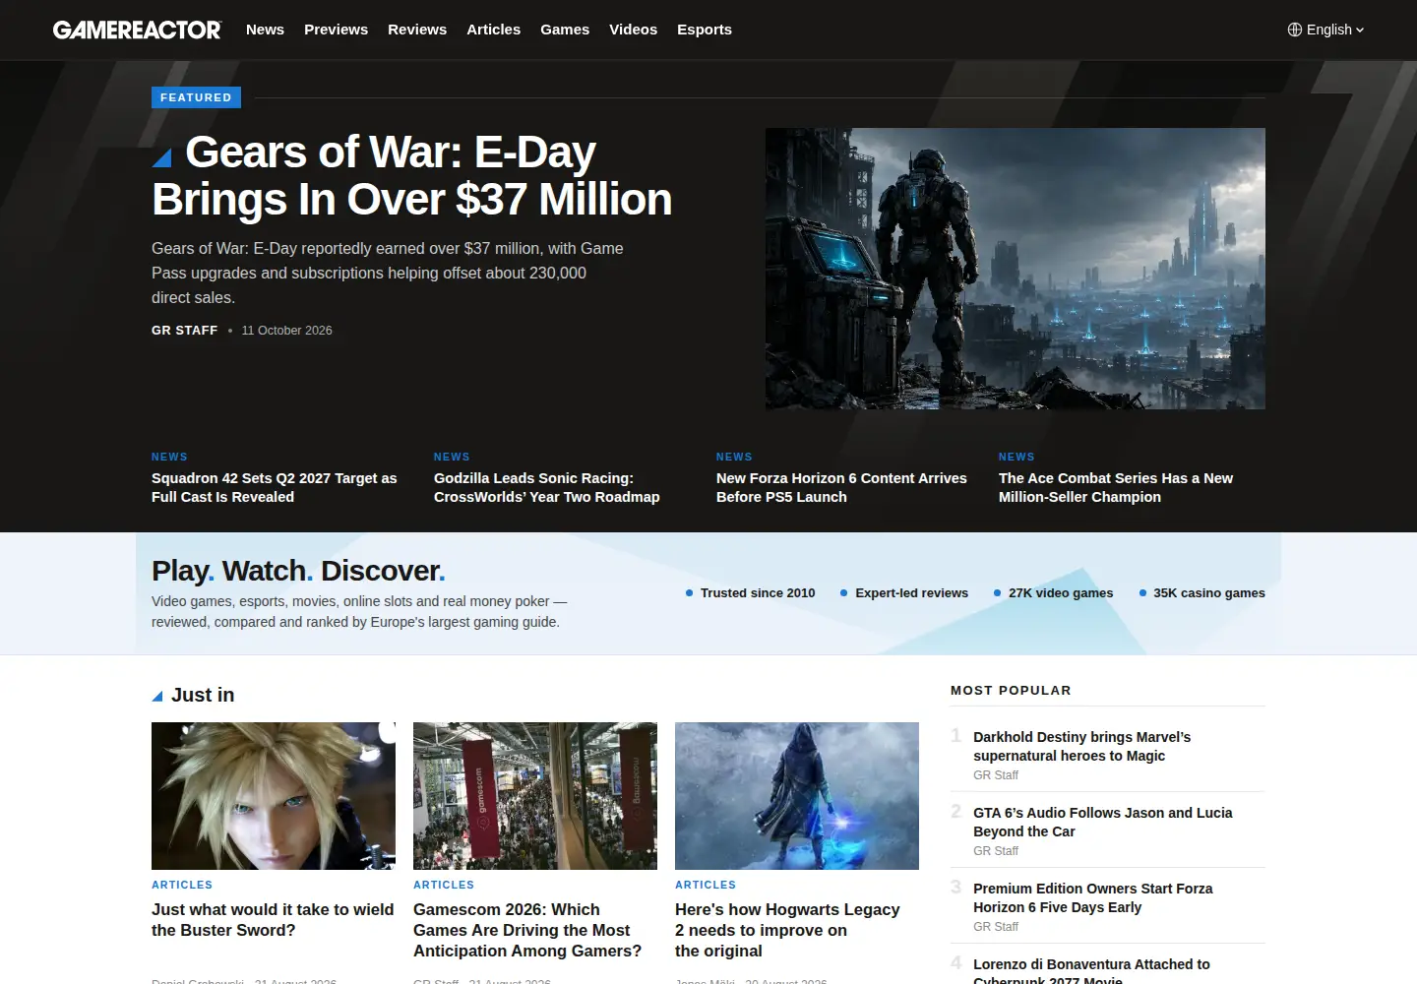Click the globe language icon
This screenshot has height=984, width=1417.
point(1295,30)
